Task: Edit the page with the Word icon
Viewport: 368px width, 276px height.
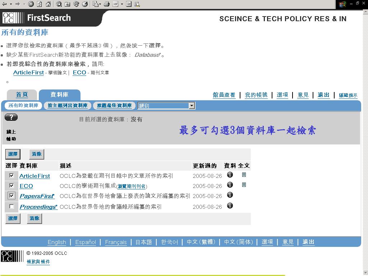Action: tap(115, 4)
